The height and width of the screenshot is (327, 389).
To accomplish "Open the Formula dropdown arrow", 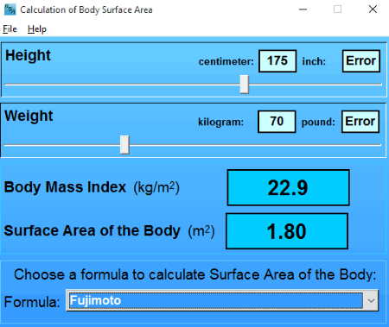I will point(371,300).
